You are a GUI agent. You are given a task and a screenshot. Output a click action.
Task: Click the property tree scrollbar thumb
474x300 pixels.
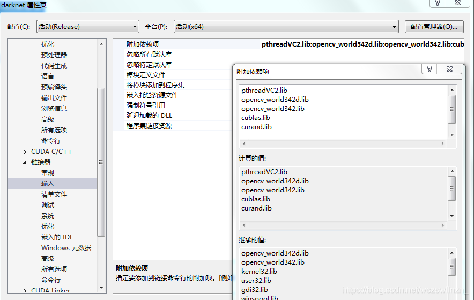[x=101, y=162]
